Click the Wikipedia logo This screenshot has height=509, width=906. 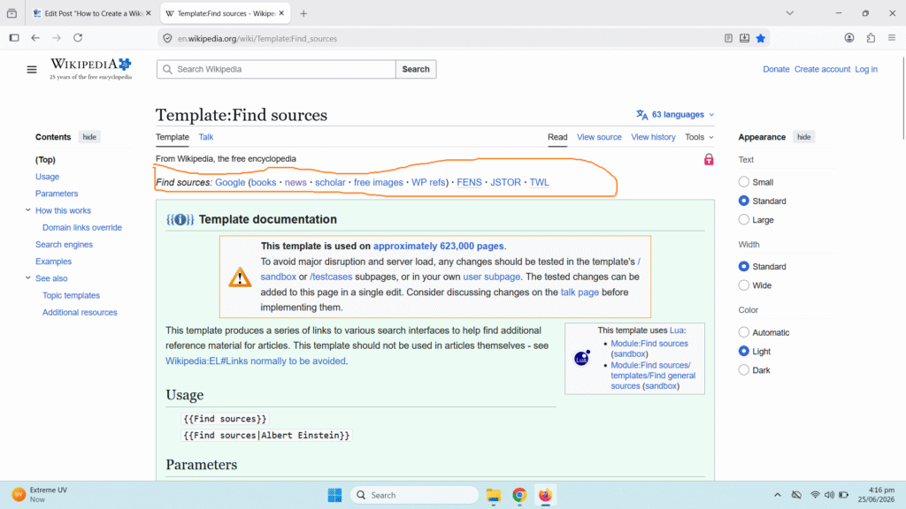[x=91, y=69]
